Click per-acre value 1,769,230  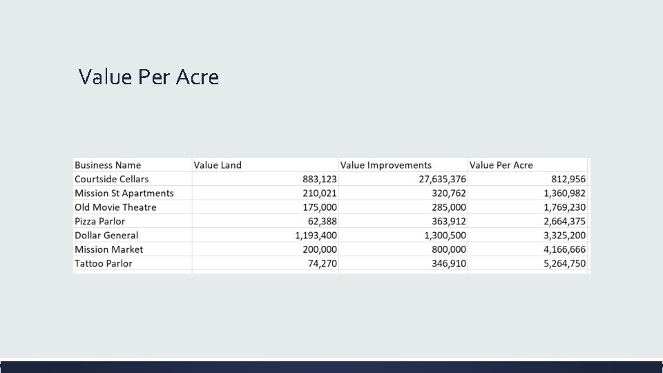pyautogui.click(x=564, y=207)
